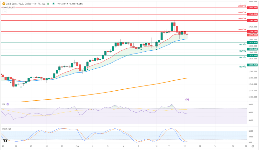Click the 2,870.923 green support line label
The width and height of the screenshot is (259, 150).
[x=253, y=43]
